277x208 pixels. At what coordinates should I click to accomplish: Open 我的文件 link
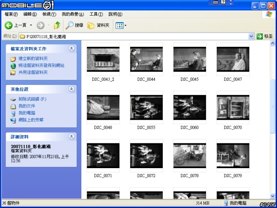[27, 106]
